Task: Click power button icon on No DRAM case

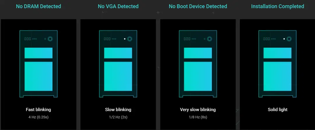Action: click(x=50, y=39)
